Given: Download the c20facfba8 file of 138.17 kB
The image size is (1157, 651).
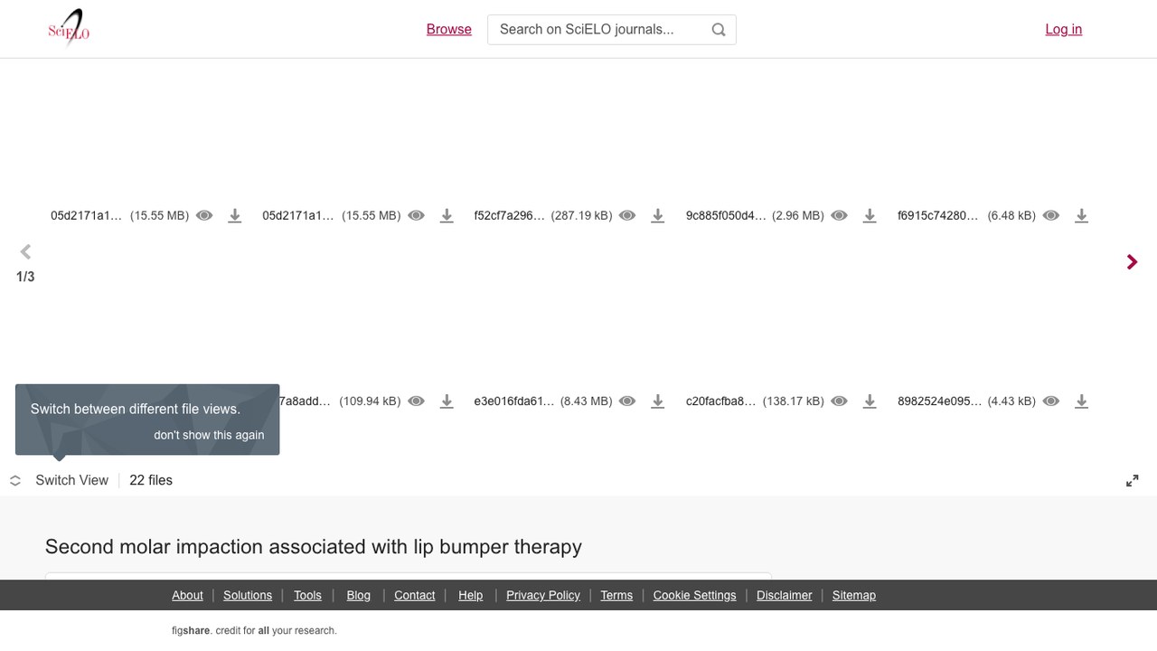Looking at the screenshot, I should (870, 401).
